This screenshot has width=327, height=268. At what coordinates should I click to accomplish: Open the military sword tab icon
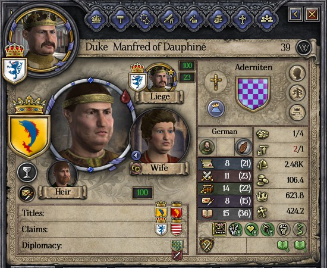(169, 20)
